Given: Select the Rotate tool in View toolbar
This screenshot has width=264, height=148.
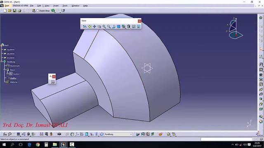Looking at the screenshot, I should 99,26.
